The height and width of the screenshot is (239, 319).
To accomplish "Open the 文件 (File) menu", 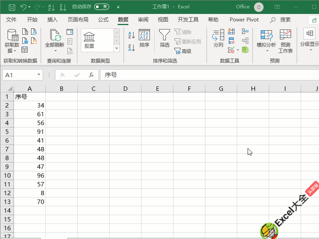I will 11,20.
